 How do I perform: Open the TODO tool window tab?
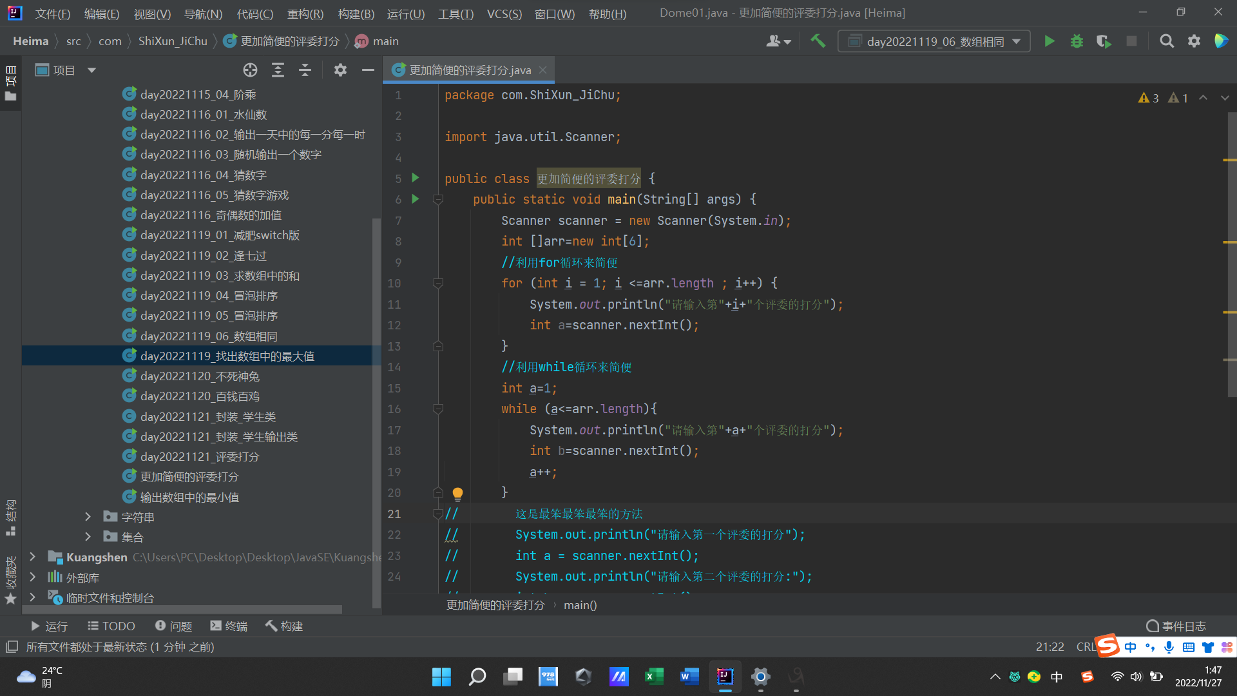(111, 626)
